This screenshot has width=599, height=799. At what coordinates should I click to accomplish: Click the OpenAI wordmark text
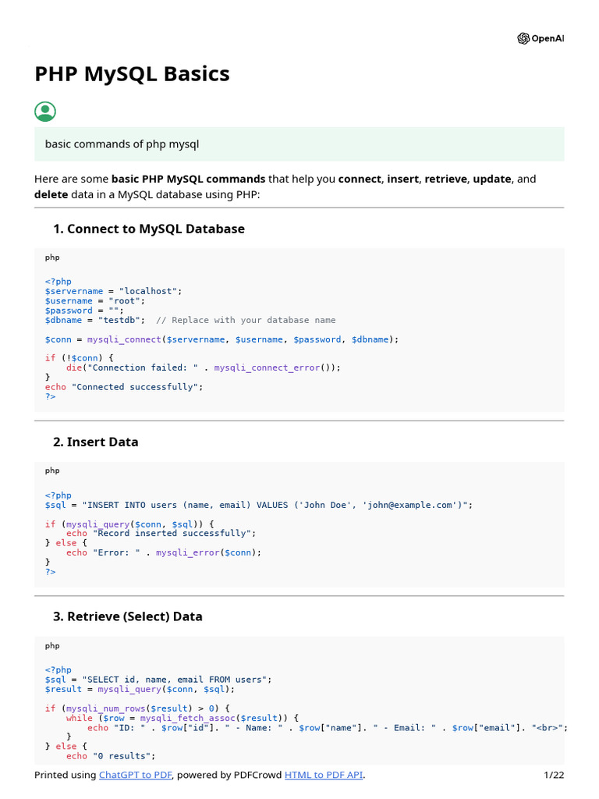point(548,39)
